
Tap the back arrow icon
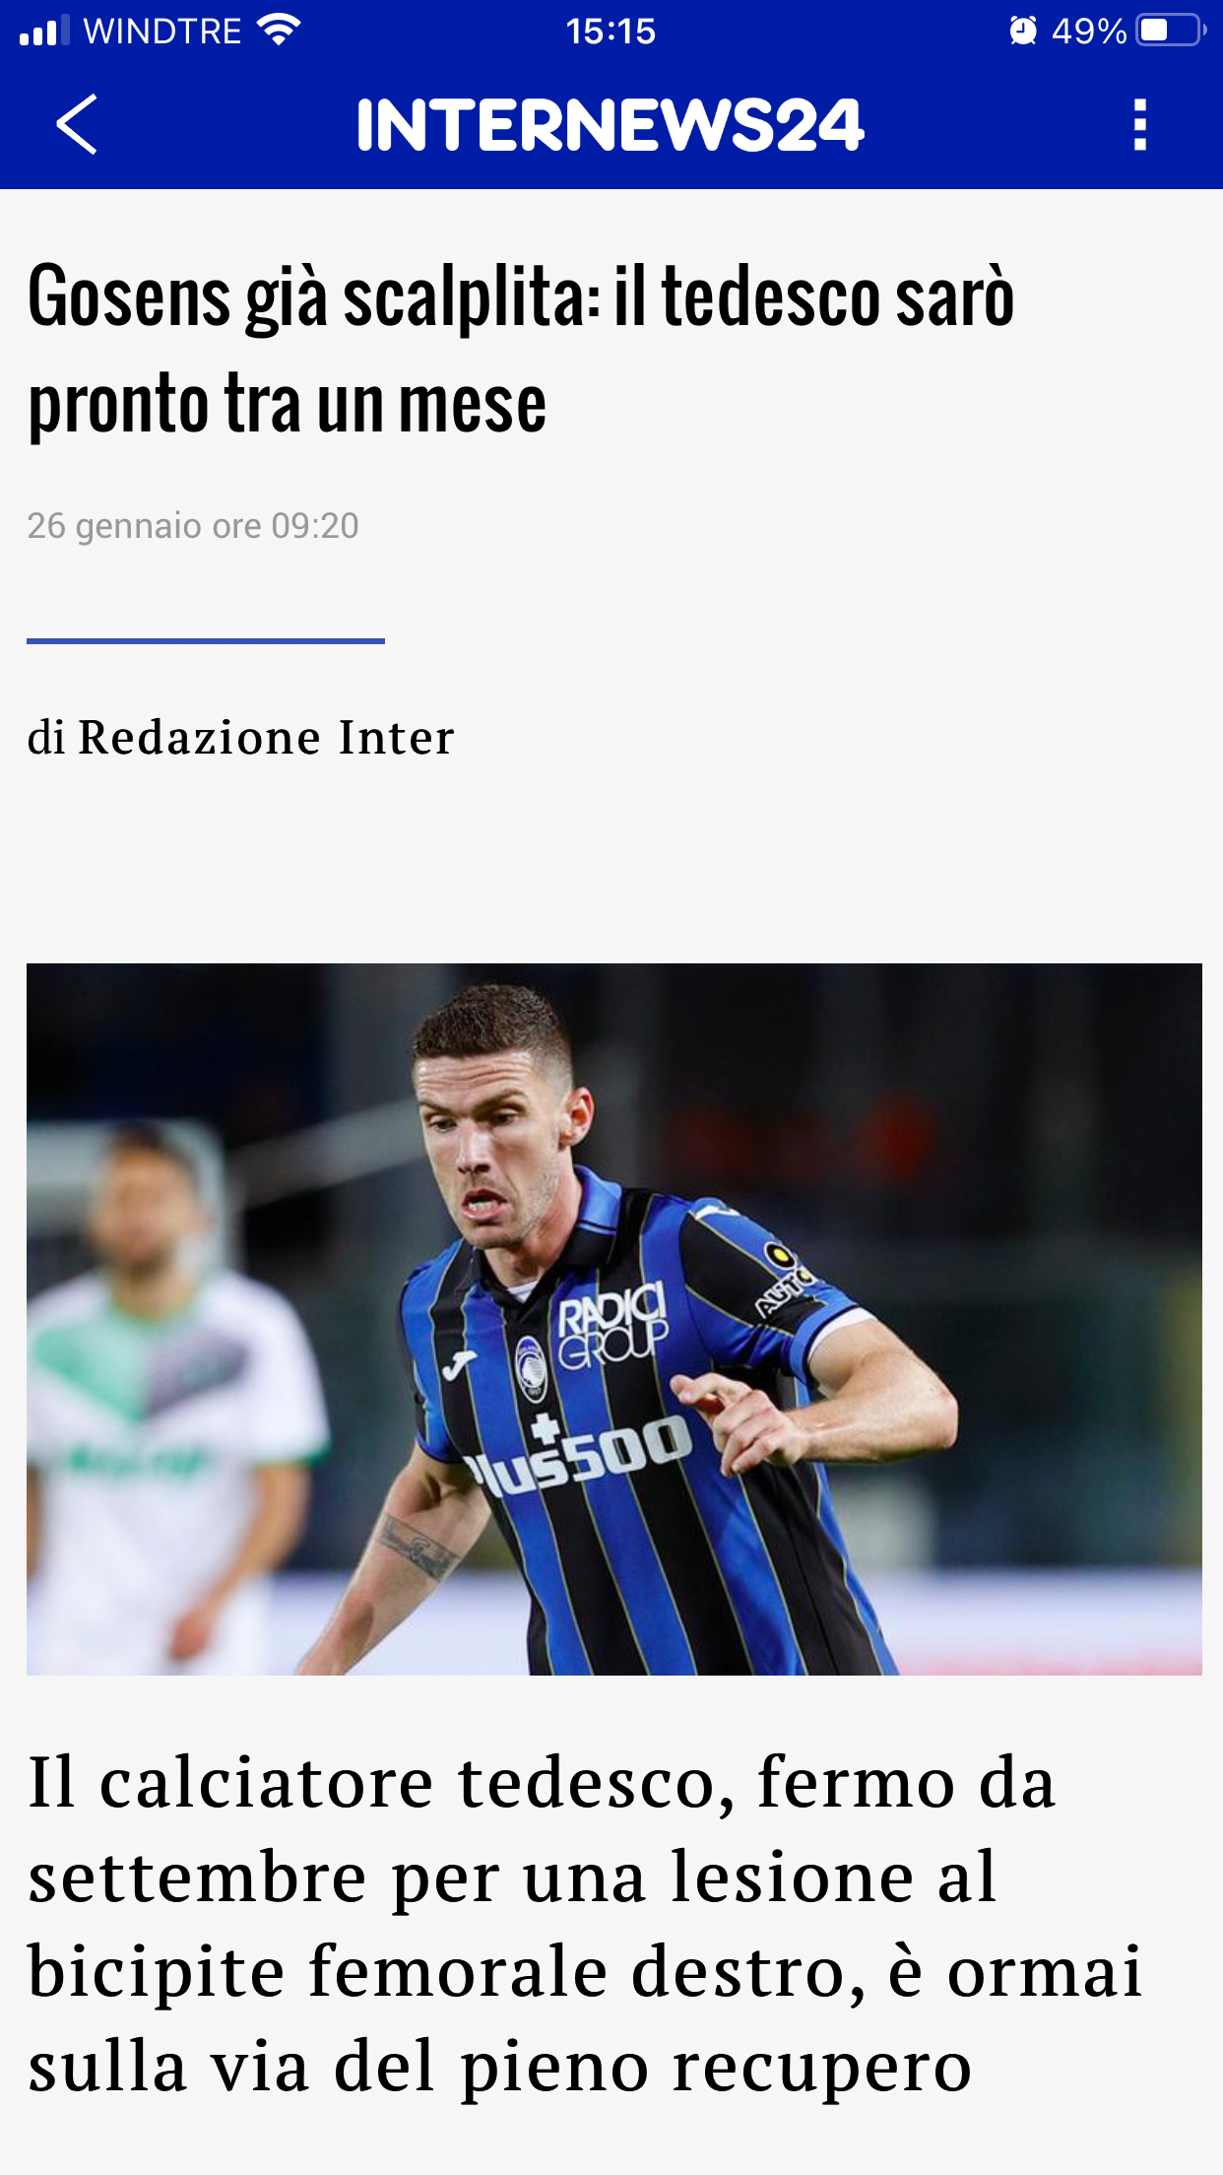[x=76, y=125]
